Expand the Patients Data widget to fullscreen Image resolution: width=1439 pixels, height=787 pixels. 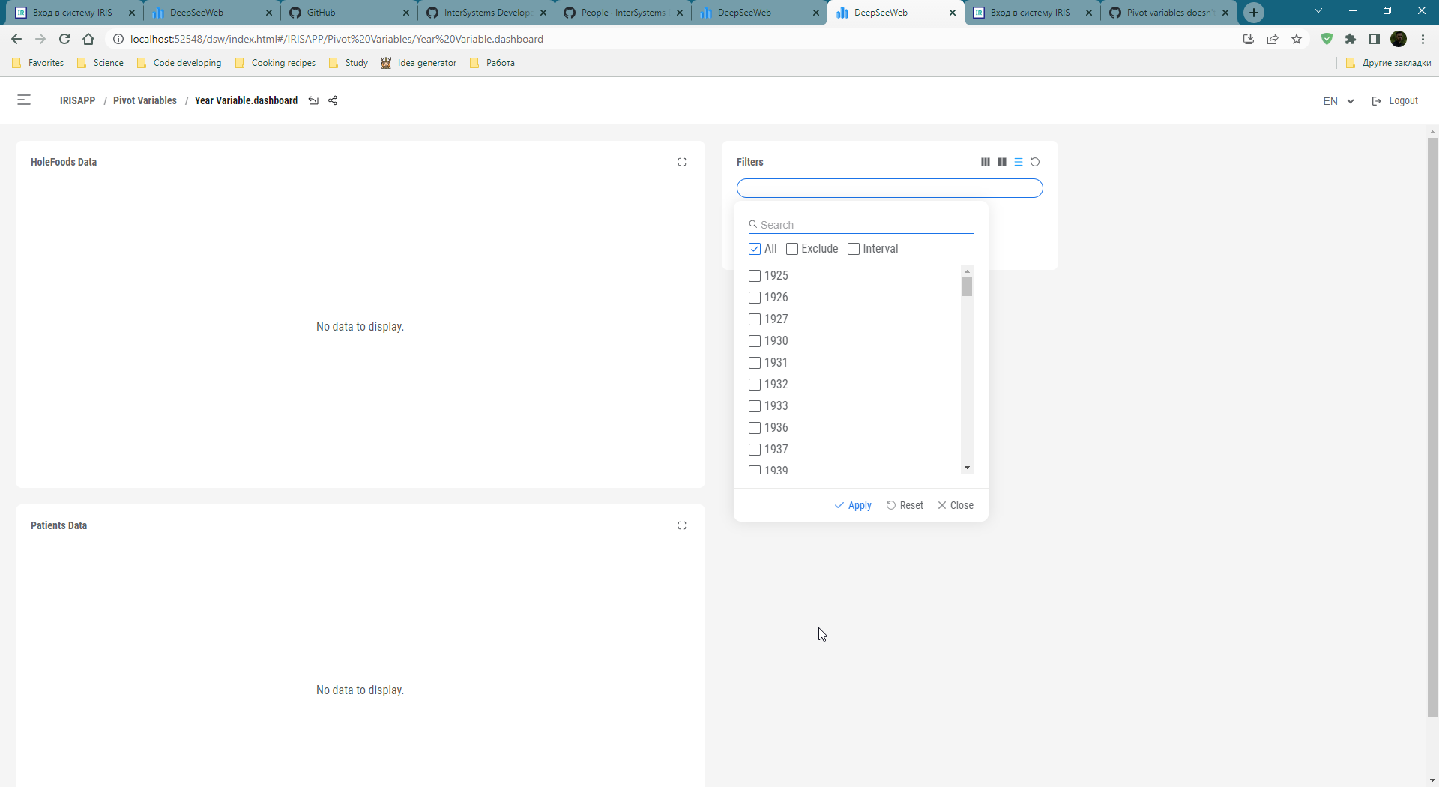point(682,525)
